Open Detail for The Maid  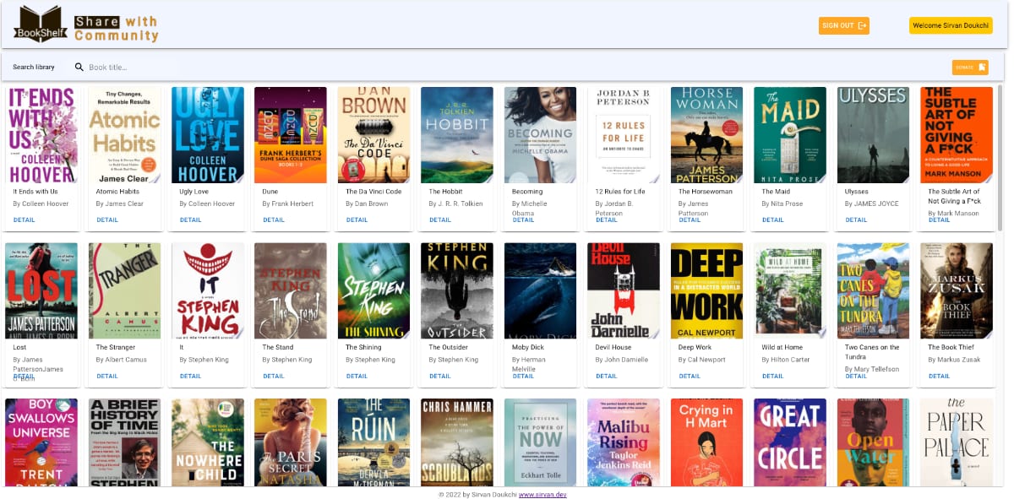[773, 220]
